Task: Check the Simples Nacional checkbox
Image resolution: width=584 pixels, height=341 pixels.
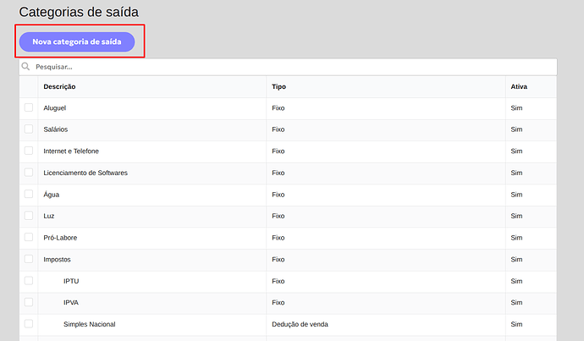Action: (x=29, y=323)
